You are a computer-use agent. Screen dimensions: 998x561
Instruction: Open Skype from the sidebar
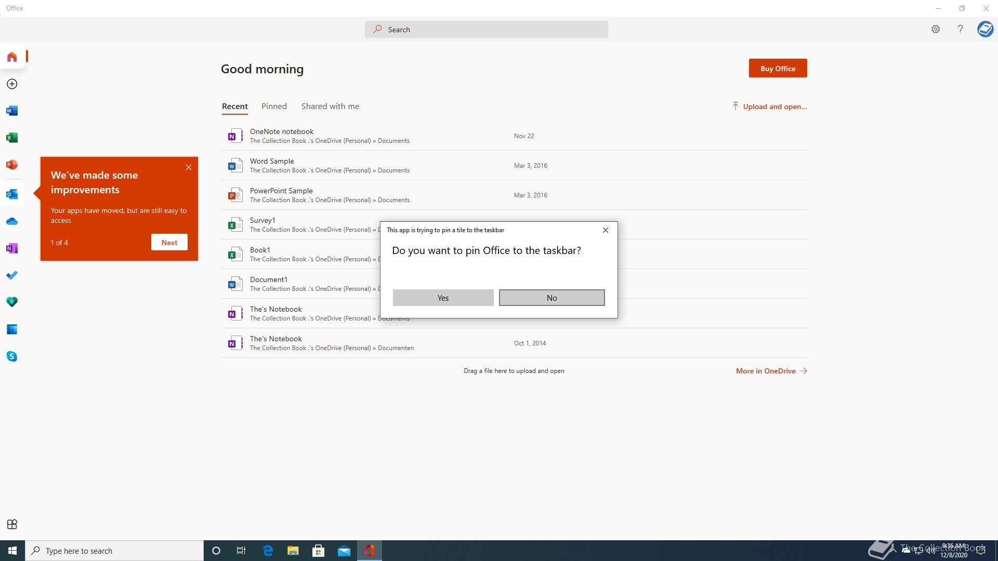click(x=12, y=356)
